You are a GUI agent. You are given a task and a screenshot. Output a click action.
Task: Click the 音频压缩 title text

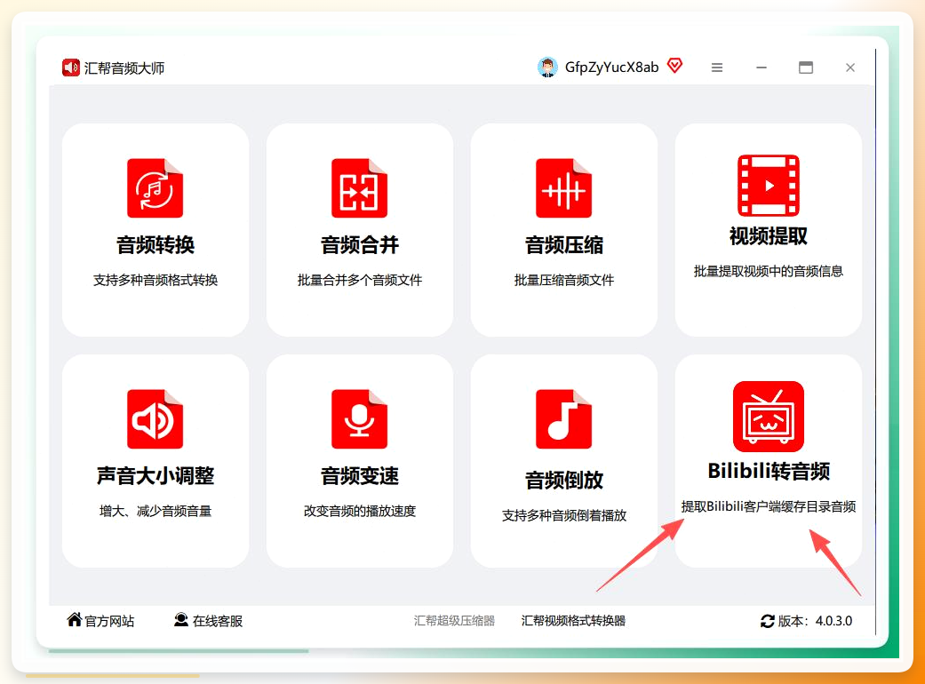(x=564, y=244)
